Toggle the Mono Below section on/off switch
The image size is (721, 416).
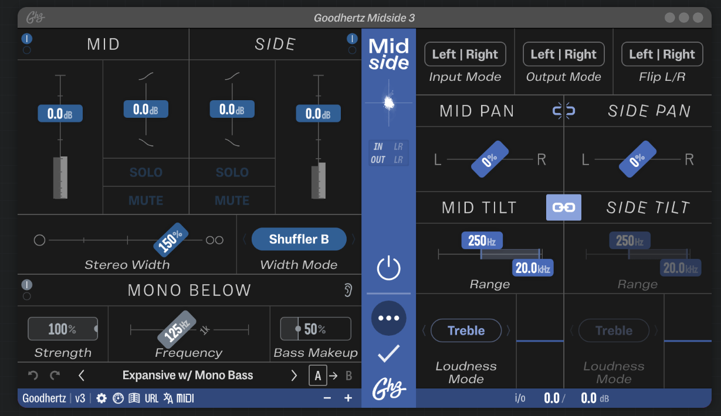(x=26, y=285)
